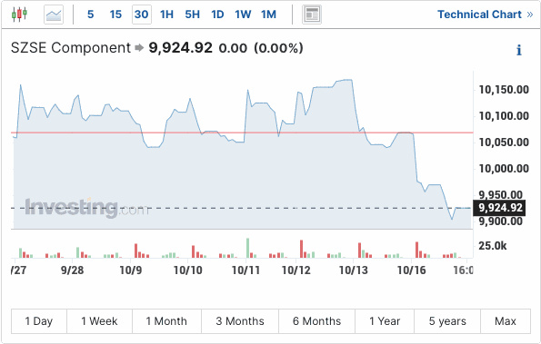
Task: Click the 10,100.00 axis label
Action: [x=504, y=116]
